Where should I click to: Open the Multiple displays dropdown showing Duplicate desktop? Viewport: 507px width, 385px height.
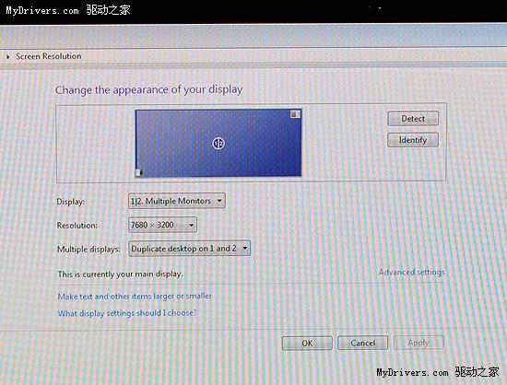[x=190, y=249]
